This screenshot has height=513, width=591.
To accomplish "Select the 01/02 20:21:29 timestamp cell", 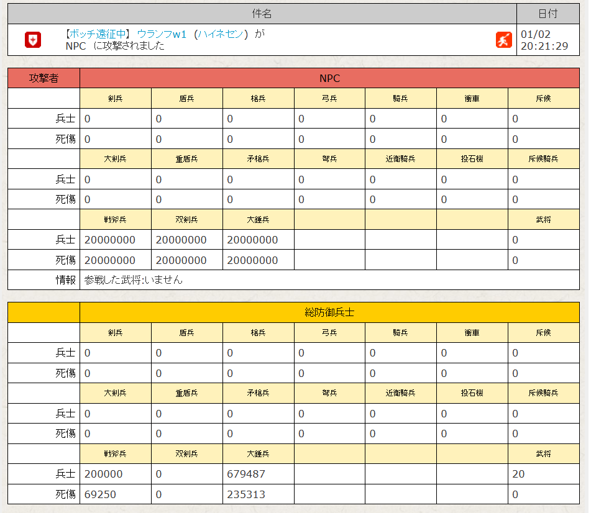I will (544, 40).
